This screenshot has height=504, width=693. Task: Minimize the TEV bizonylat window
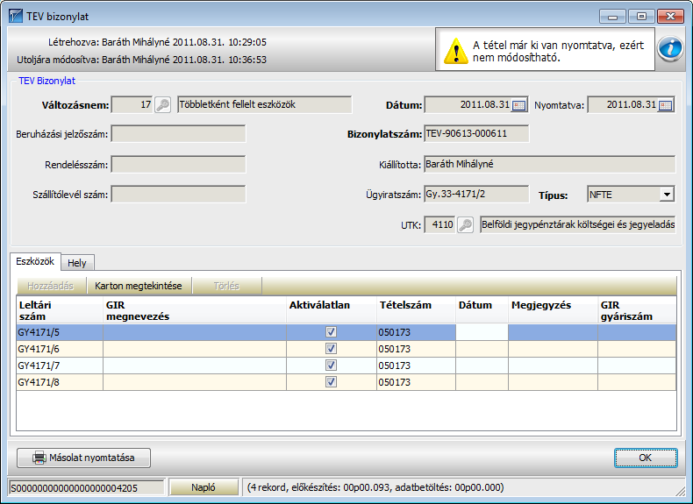tap(612, 17)
